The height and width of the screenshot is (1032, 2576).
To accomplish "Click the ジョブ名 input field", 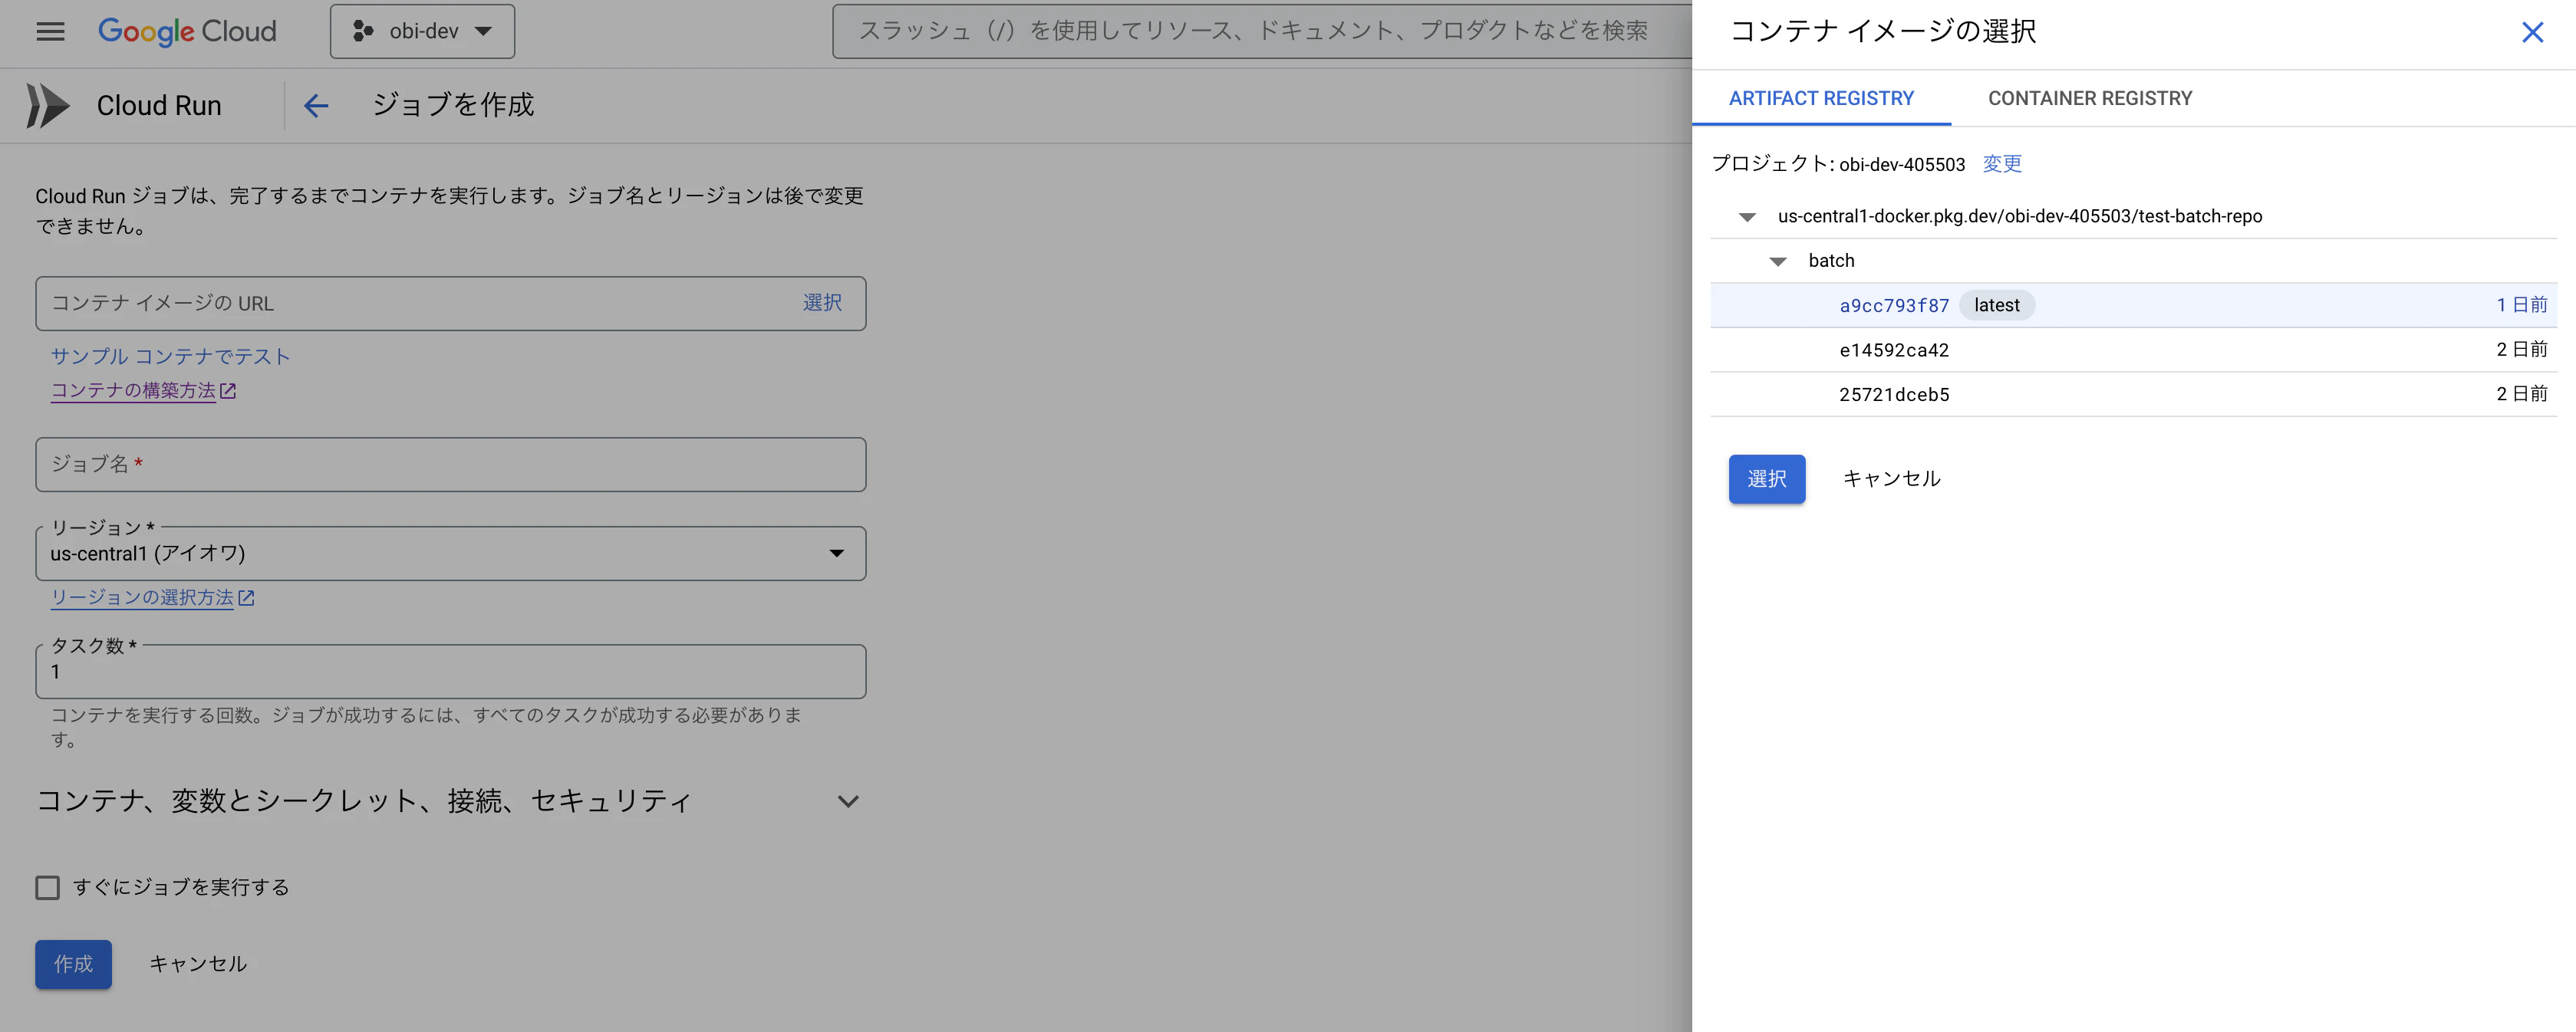I will [x=450, y=465].
